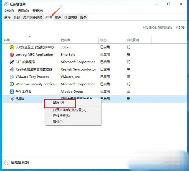This screenshot has width=189, height=171.
Task: Click the Windows Security shield icon
Action: [x=12, y=84]
